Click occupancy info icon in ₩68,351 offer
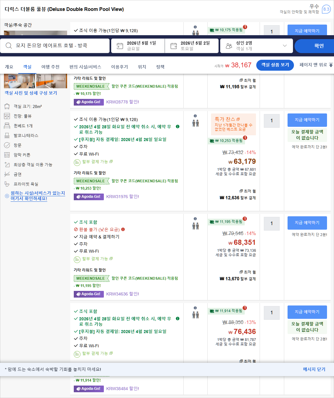This screenshot has height=398, width=334. tap(195, 219)
